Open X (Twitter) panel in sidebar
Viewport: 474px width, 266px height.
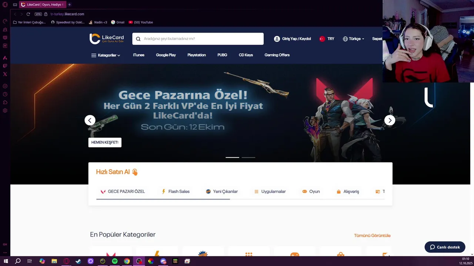coord(5,74)
